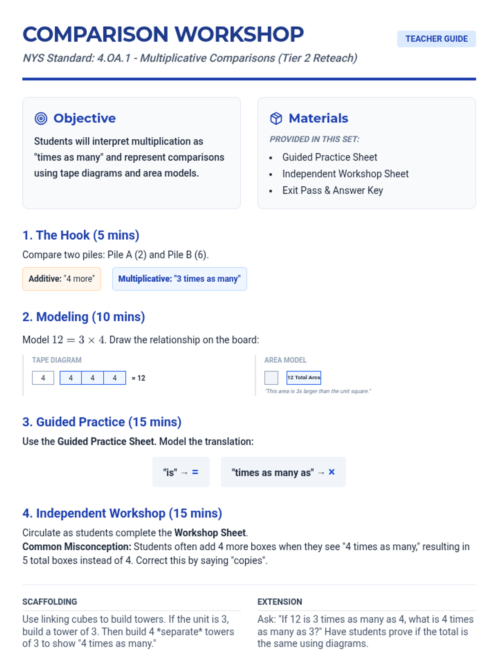The height and width of the screenshot is (664, 498).
Task: Click the Guided Practice Sheet list item
Action: pyautogui.click(x=330, y=157)
